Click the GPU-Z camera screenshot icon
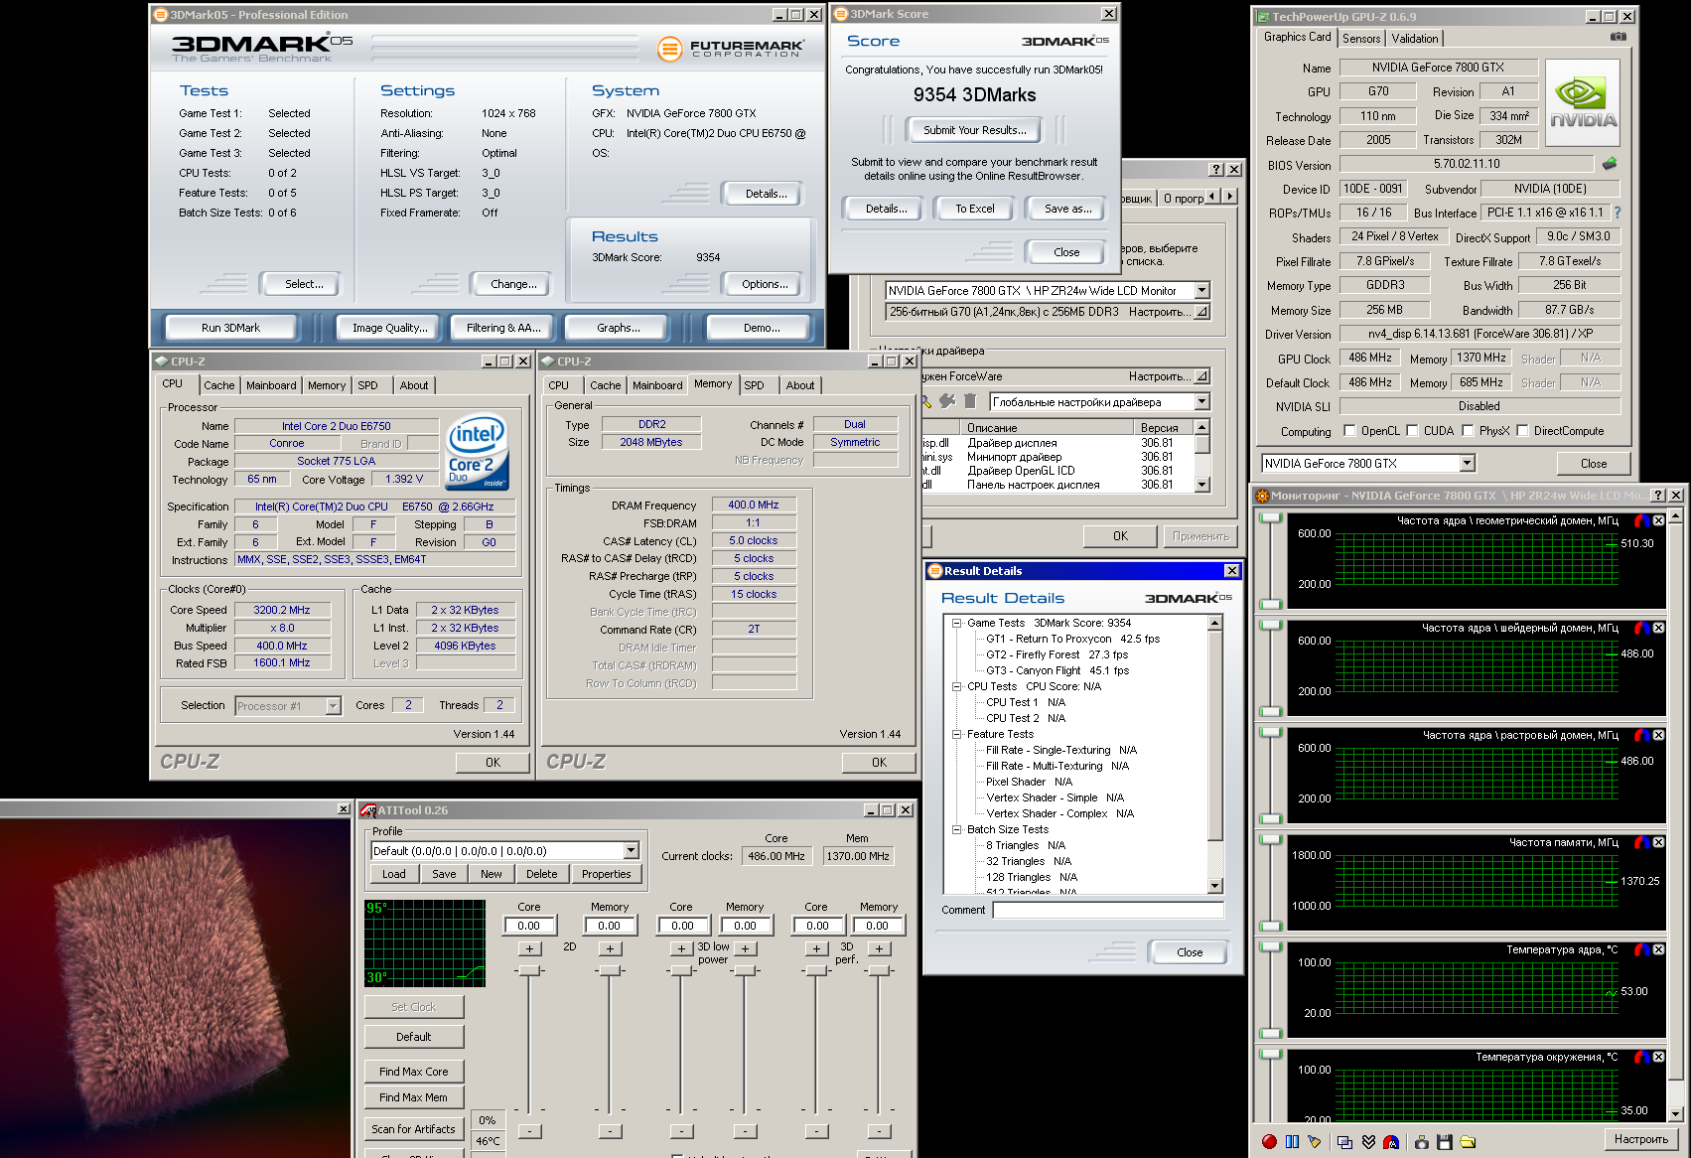Viewport: 1691px width, 1158px height. point(1618,37)
